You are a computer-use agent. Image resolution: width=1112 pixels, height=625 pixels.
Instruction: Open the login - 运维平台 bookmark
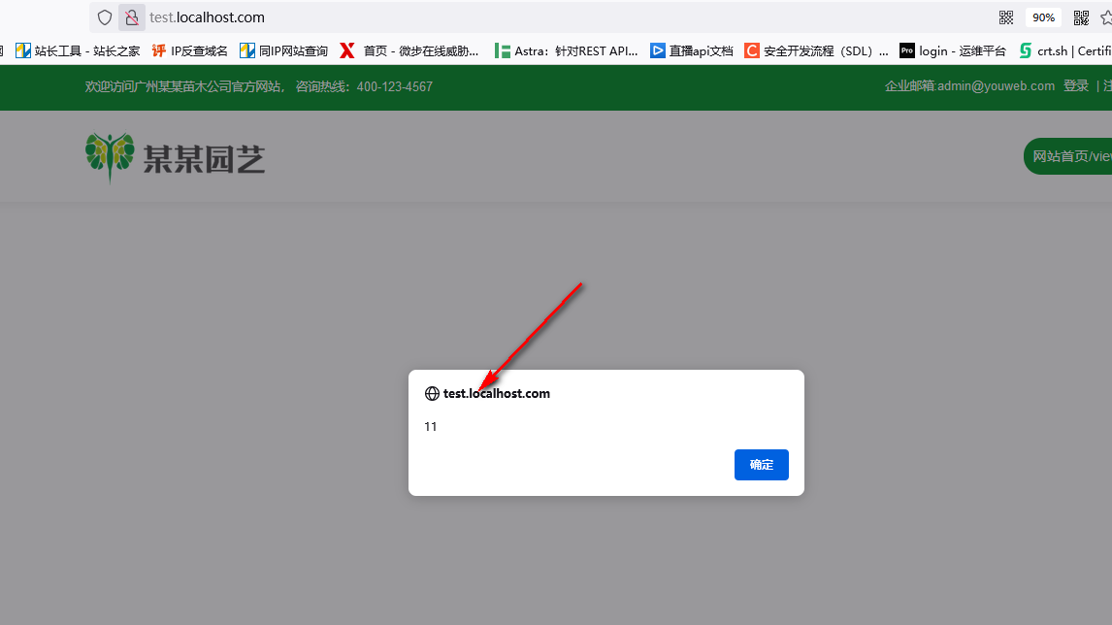(x=953, y=51)
